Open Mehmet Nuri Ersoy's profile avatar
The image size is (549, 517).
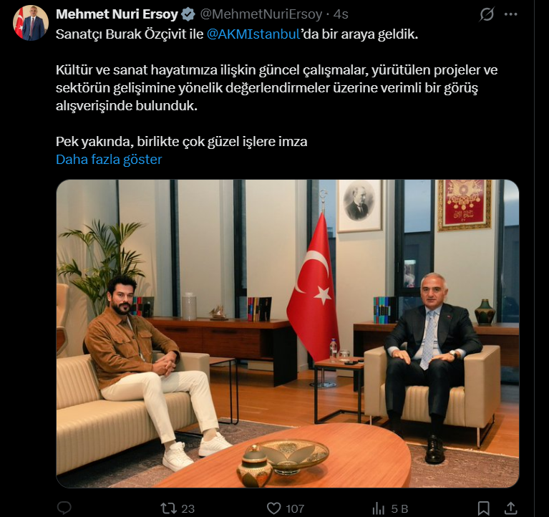pos(31,23)
